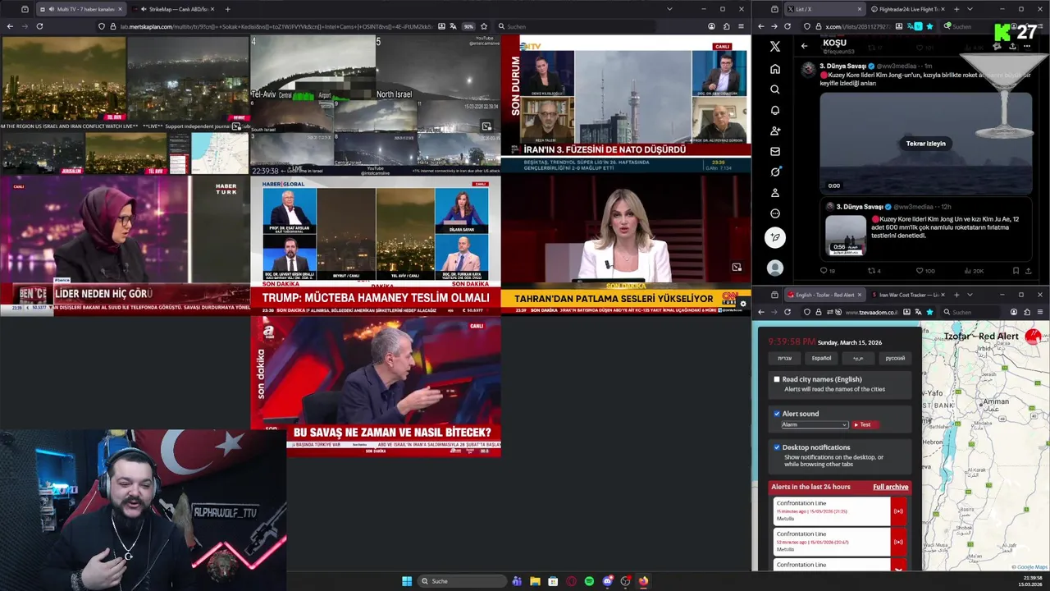
Task: Click Tekrar izleyin on the video
Action: [925, 144]
